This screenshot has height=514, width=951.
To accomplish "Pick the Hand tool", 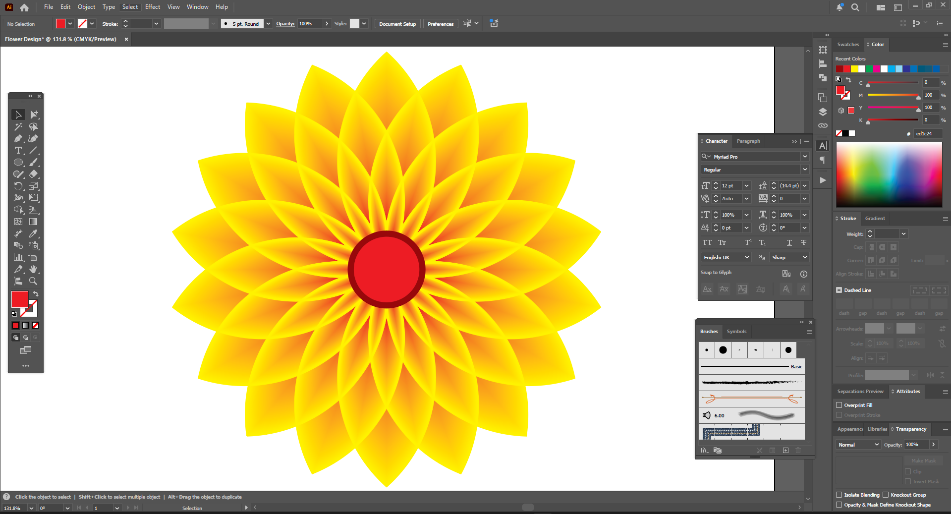I will [33, 269].
